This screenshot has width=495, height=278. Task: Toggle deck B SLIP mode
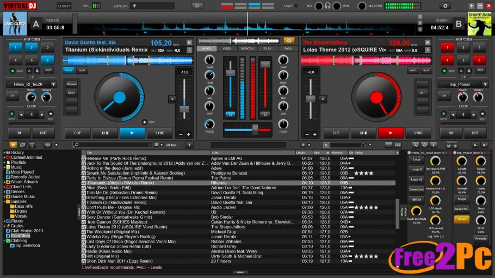pos(426,70)
